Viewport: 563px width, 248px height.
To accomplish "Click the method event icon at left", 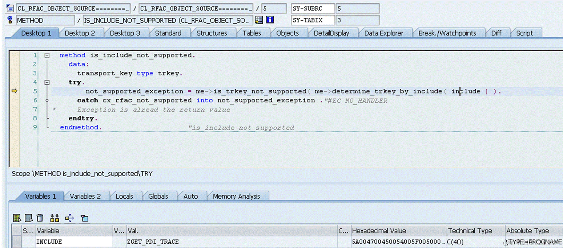I will 10,20.
